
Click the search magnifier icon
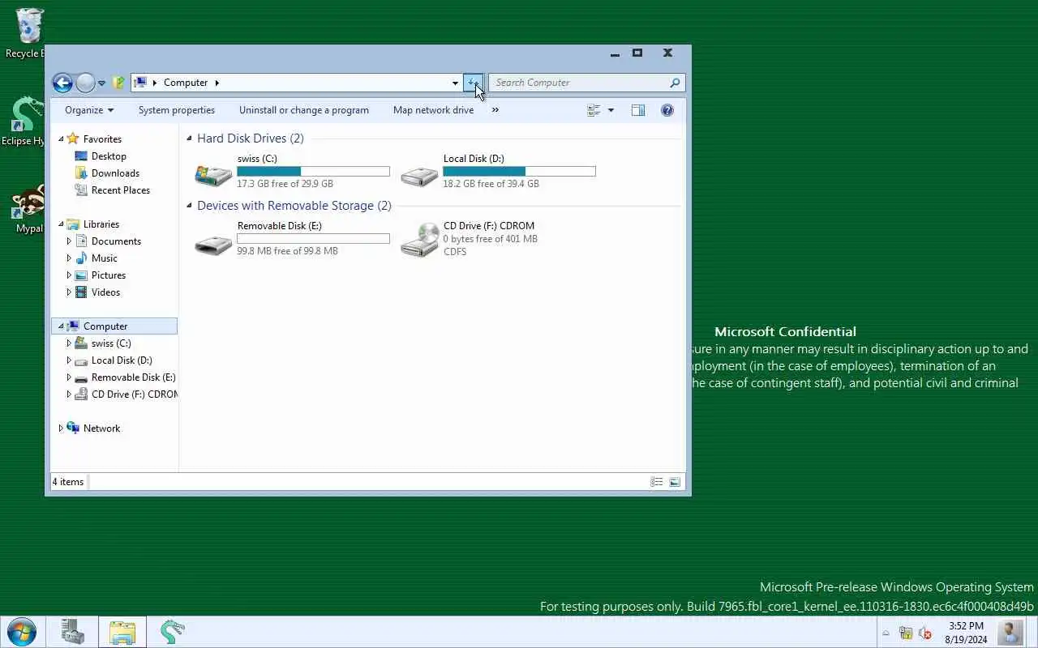coord(675,83)
